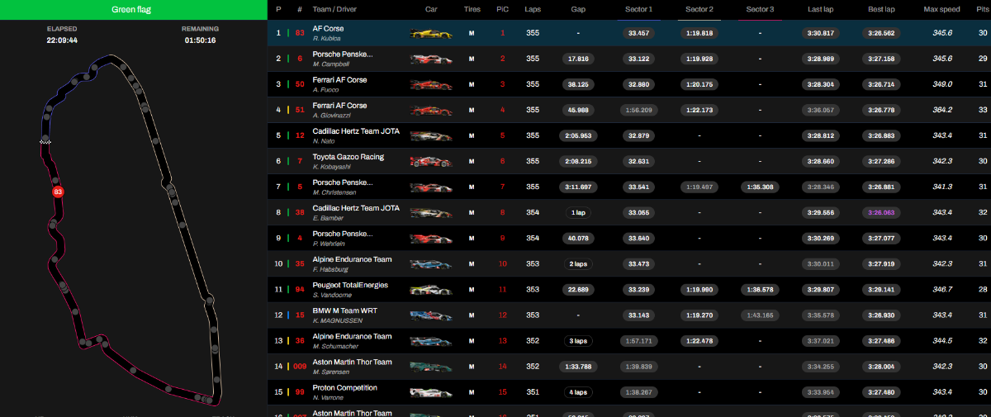
Task: Click the Peugeot TotalEnergies car icon
Action: click(x=430, y=290)
